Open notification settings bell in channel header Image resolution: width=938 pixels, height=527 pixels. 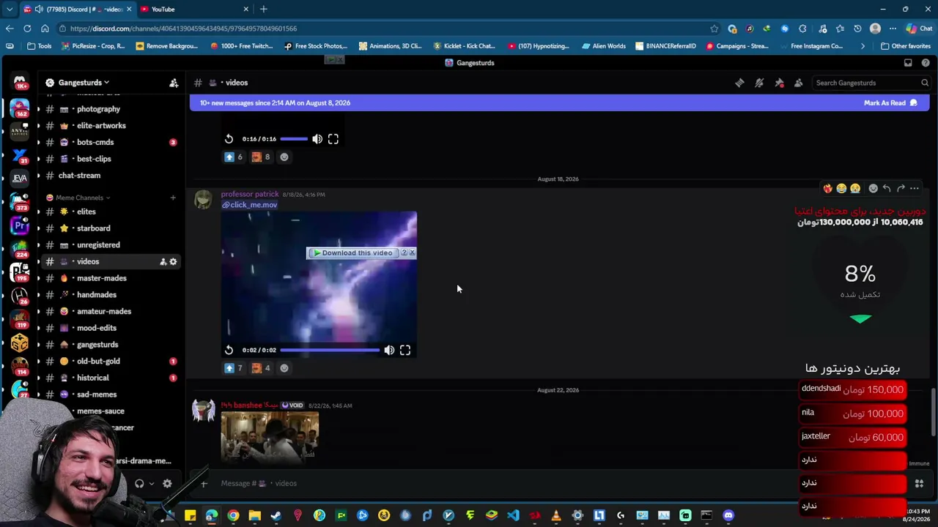(759, 83)
